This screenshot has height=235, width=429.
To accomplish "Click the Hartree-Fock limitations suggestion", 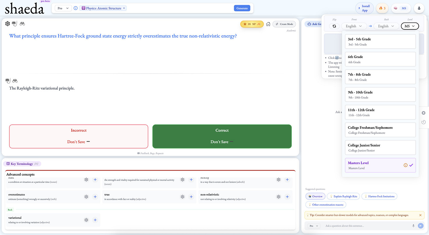I will [x=379, y=196].
